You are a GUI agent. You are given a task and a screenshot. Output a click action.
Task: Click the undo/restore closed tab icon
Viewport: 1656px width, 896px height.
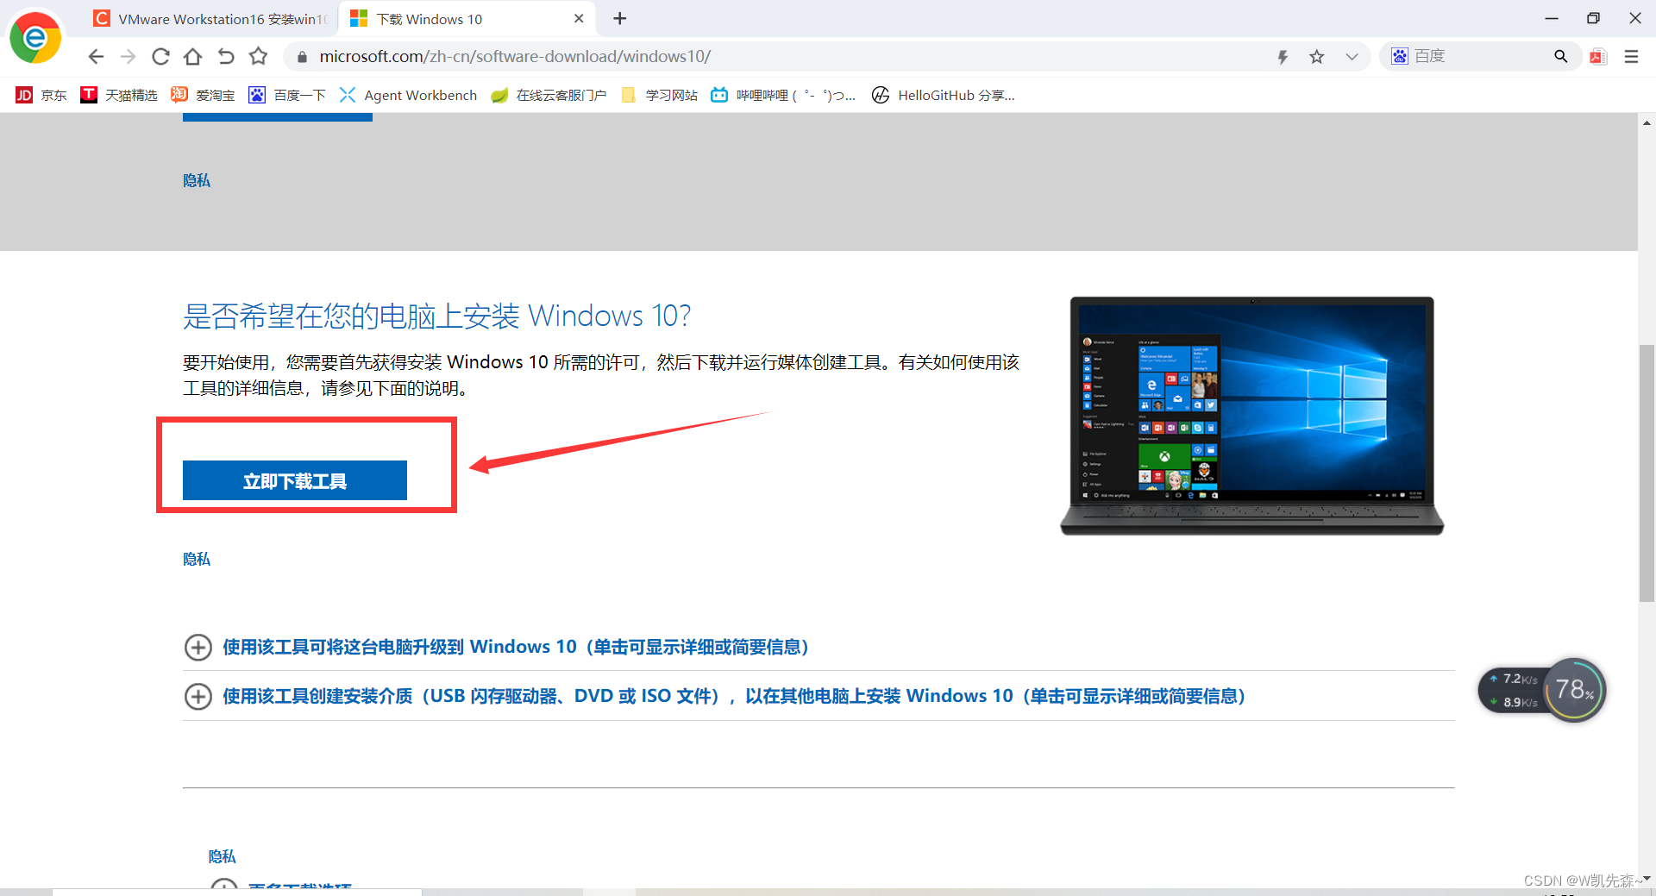(225, 57)
